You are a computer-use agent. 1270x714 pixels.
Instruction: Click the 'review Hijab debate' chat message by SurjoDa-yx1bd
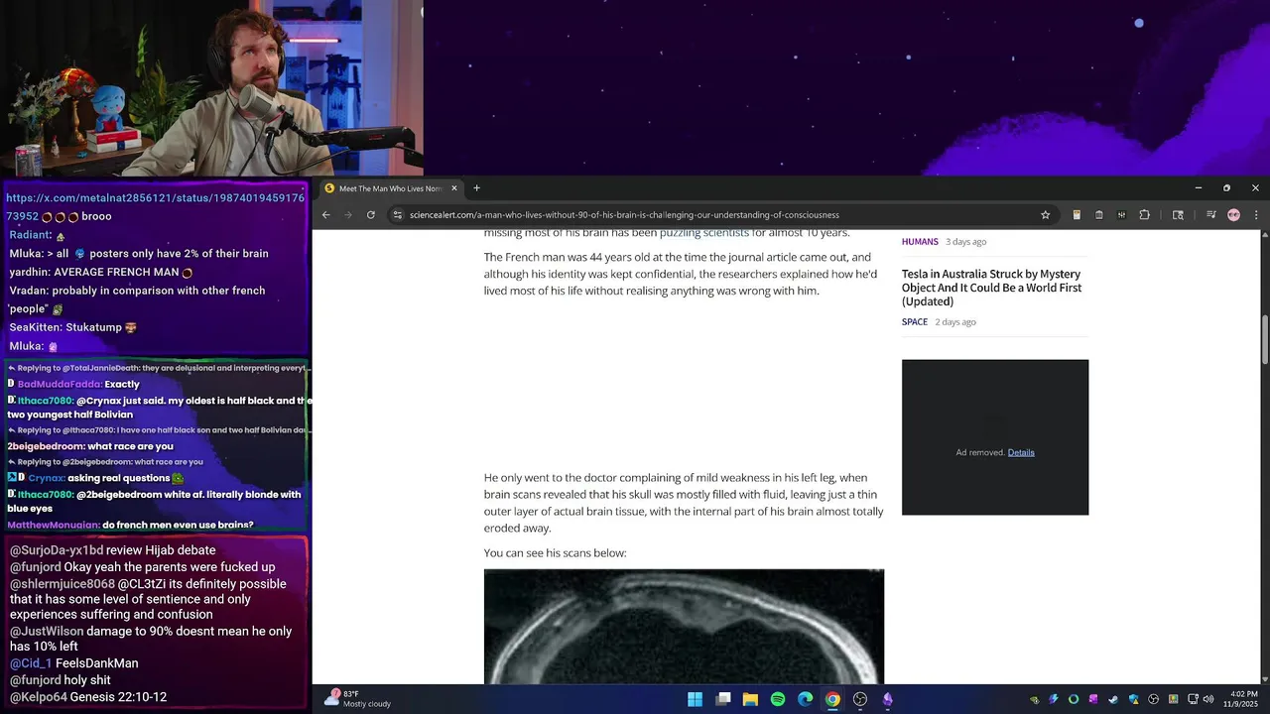[113, 551]
